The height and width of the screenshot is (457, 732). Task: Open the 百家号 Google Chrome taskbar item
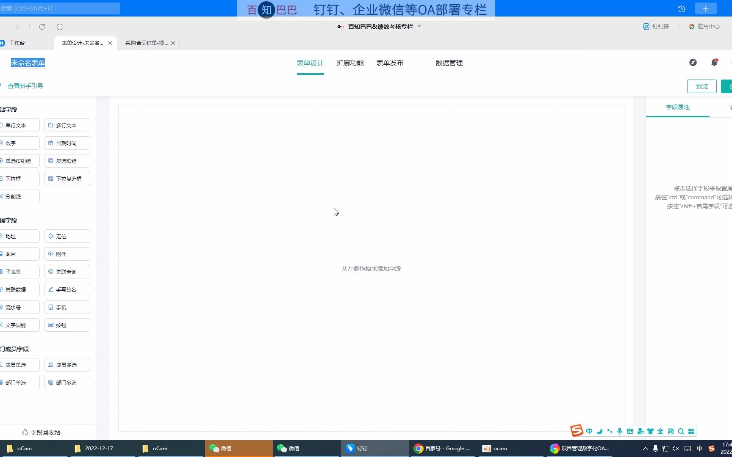pyautogui.click(x=443, y=448)
